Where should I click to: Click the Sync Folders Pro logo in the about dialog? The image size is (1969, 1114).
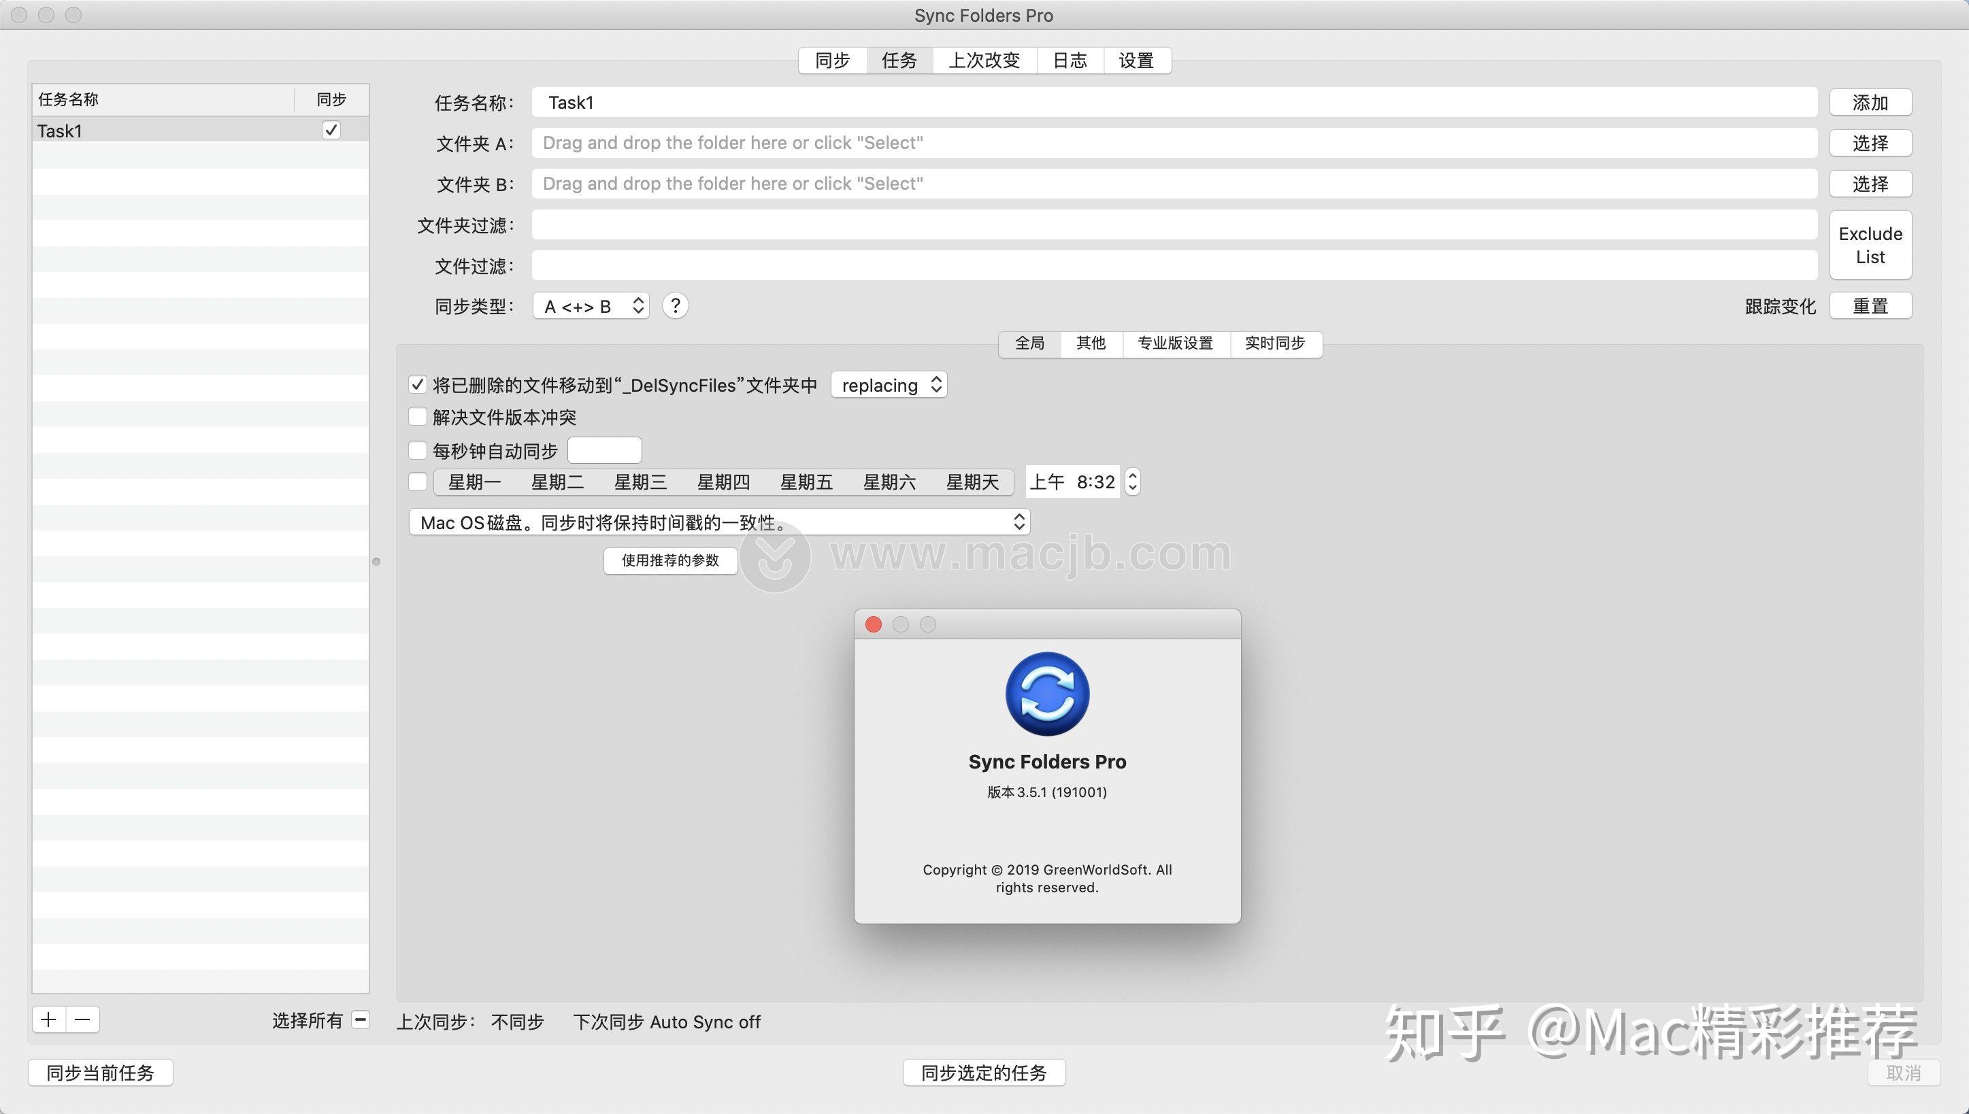pyautogui.click(x=1046, y=693)
